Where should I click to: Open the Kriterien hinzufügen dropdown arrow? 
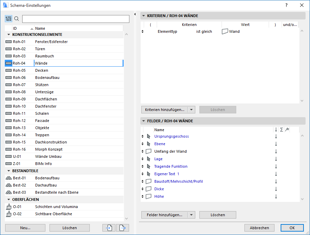pyautogui.click(x=192, y=110)
